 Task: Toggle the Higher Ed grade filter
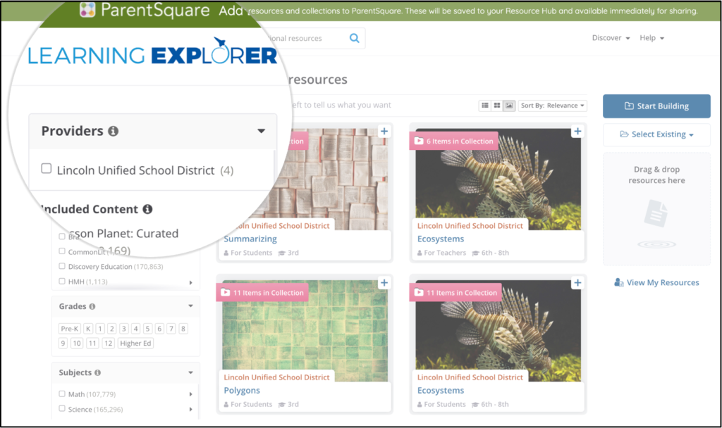tap(135, 344)
